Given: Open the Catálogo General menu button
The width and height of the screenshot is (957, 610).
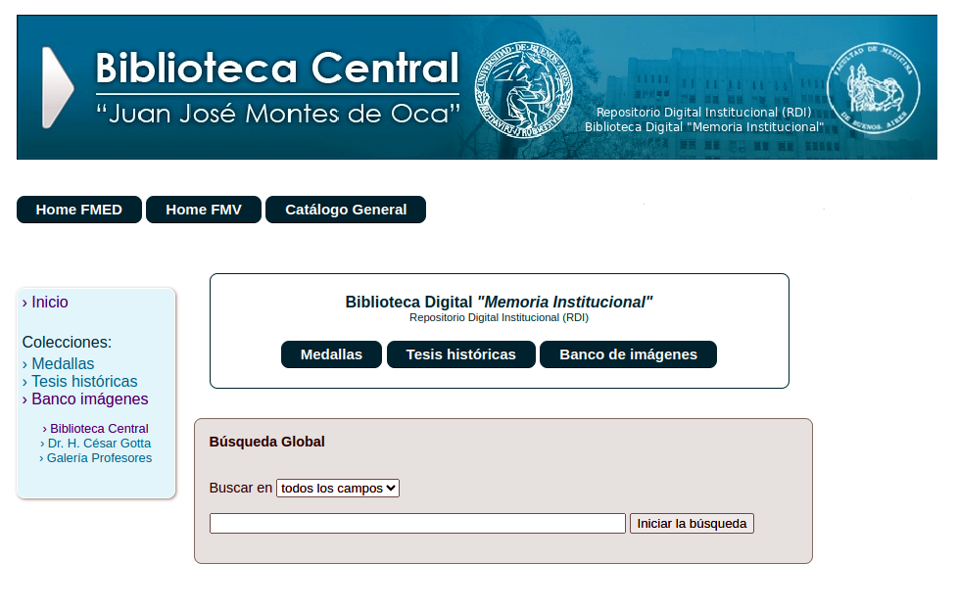Looking at the screenshot, I should click(346, 210).
